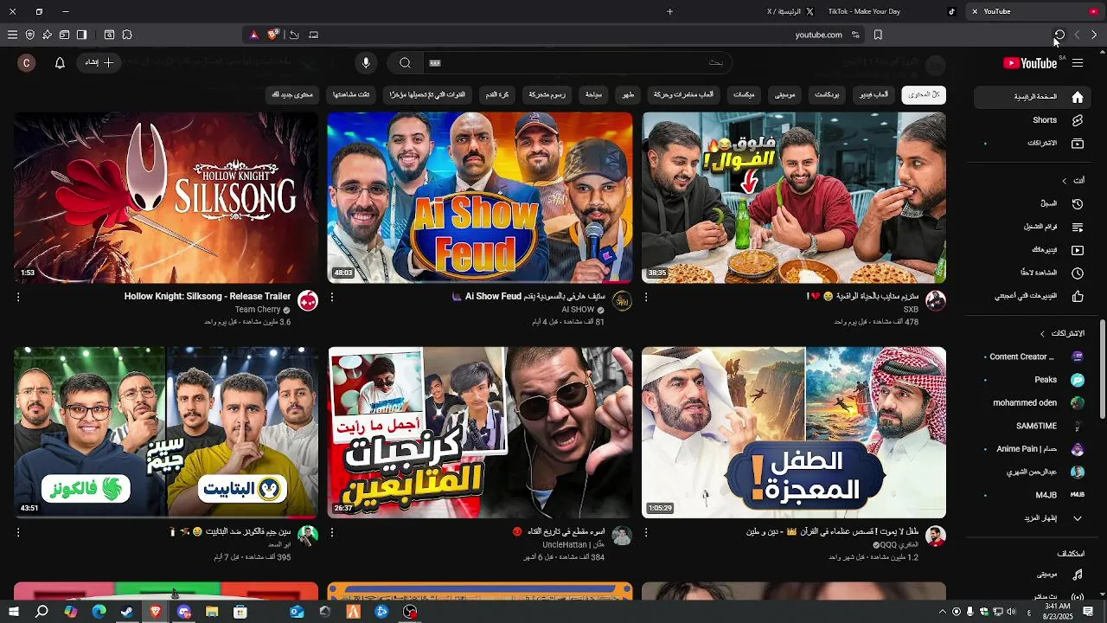Start voice search with microphone icon
Image resolution: width=1107 pixels, height=623 pixels.
(366, 63)
